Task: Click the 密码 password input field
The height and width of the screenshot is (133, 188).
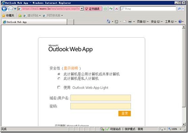Action: click(x=101, y=106)
